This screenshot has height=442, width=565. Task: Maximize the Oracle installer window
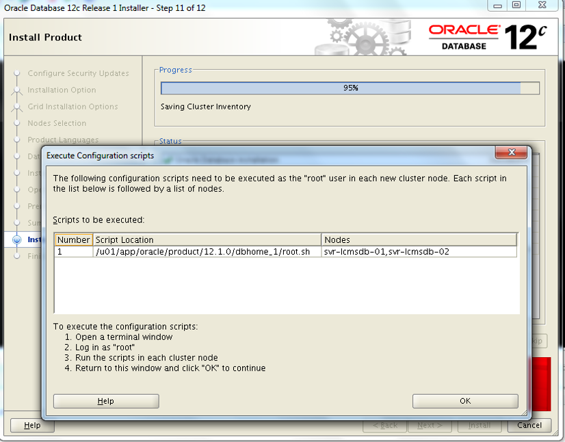tap(516, 5)
